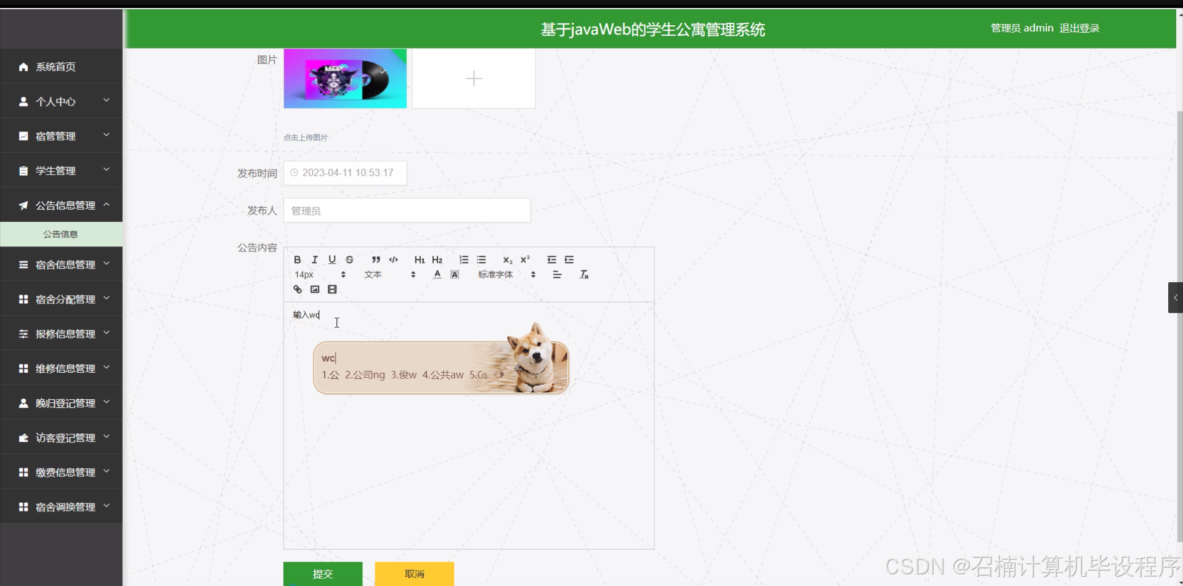The image size is (1183, 586).
Task: Toggle the ordered list
Action: point(464,259)
